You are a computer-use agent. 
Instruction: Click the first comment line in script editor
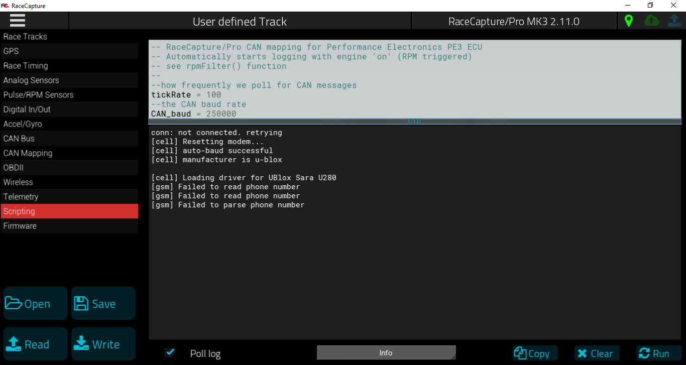click(x=316, y=47)
